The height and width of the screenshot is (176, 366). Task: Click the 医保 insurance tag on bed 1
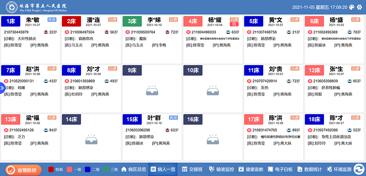[x=52, y=20]
